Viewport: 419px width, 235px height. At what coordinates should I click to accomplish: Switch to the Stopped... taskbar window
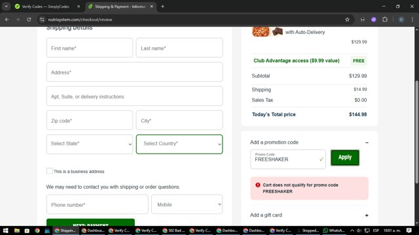click(x=308, y=230)
